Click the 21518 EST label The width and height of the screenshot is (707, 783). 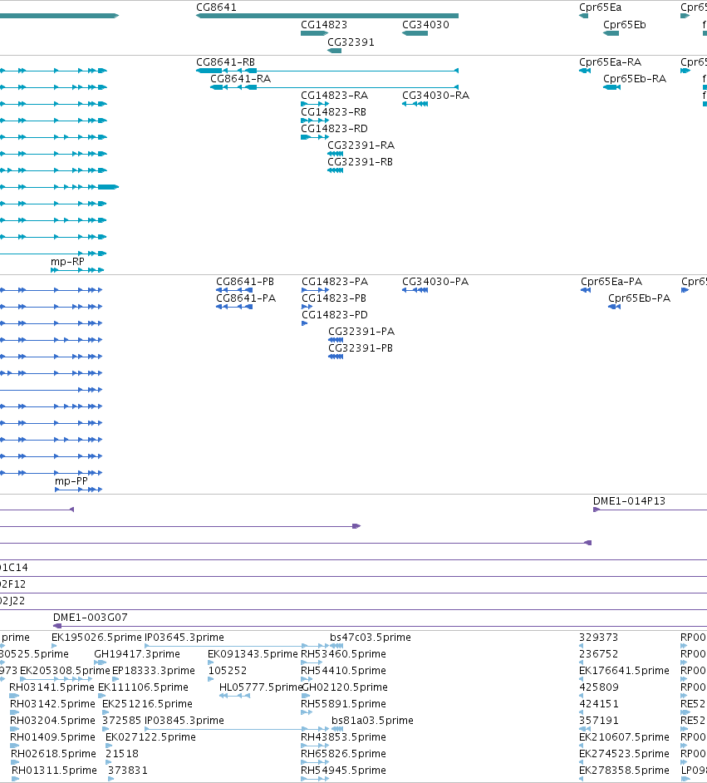tap(122, 754)
